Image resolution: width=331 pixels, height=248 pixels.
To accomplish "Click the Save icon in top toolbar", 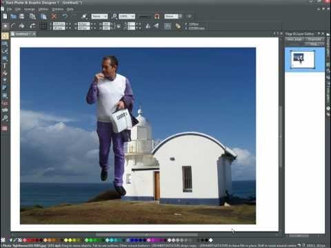I will (x=22, y=17).
